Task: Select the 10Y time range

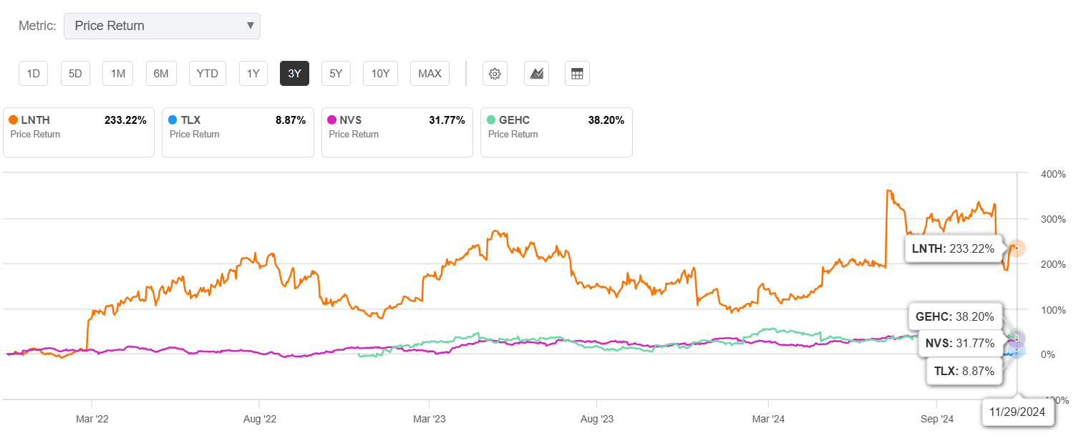Action: click(x=380, y=73)
